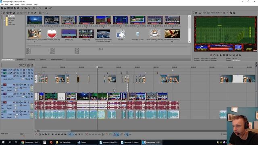Click Play on the timeline transport bar

(46, 135)
